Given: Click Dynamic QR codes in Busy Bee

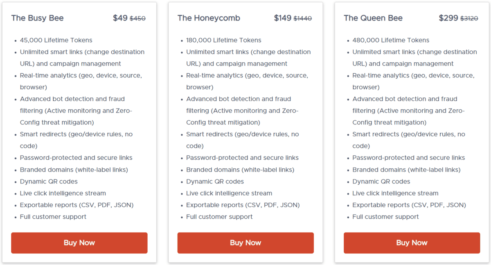Looking at the screenshot, I should tap(49, 181).
